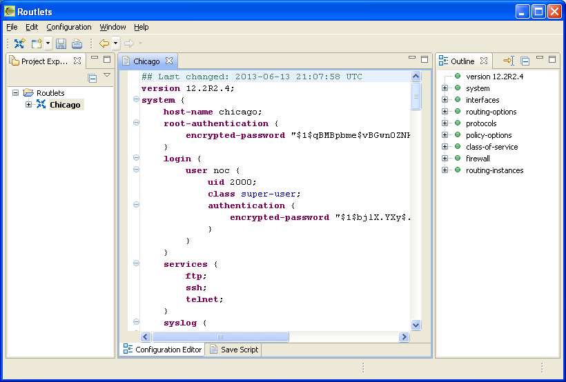Open the File menu
Viewport: 566px width, 382px height.
click(x=12, y=27)
